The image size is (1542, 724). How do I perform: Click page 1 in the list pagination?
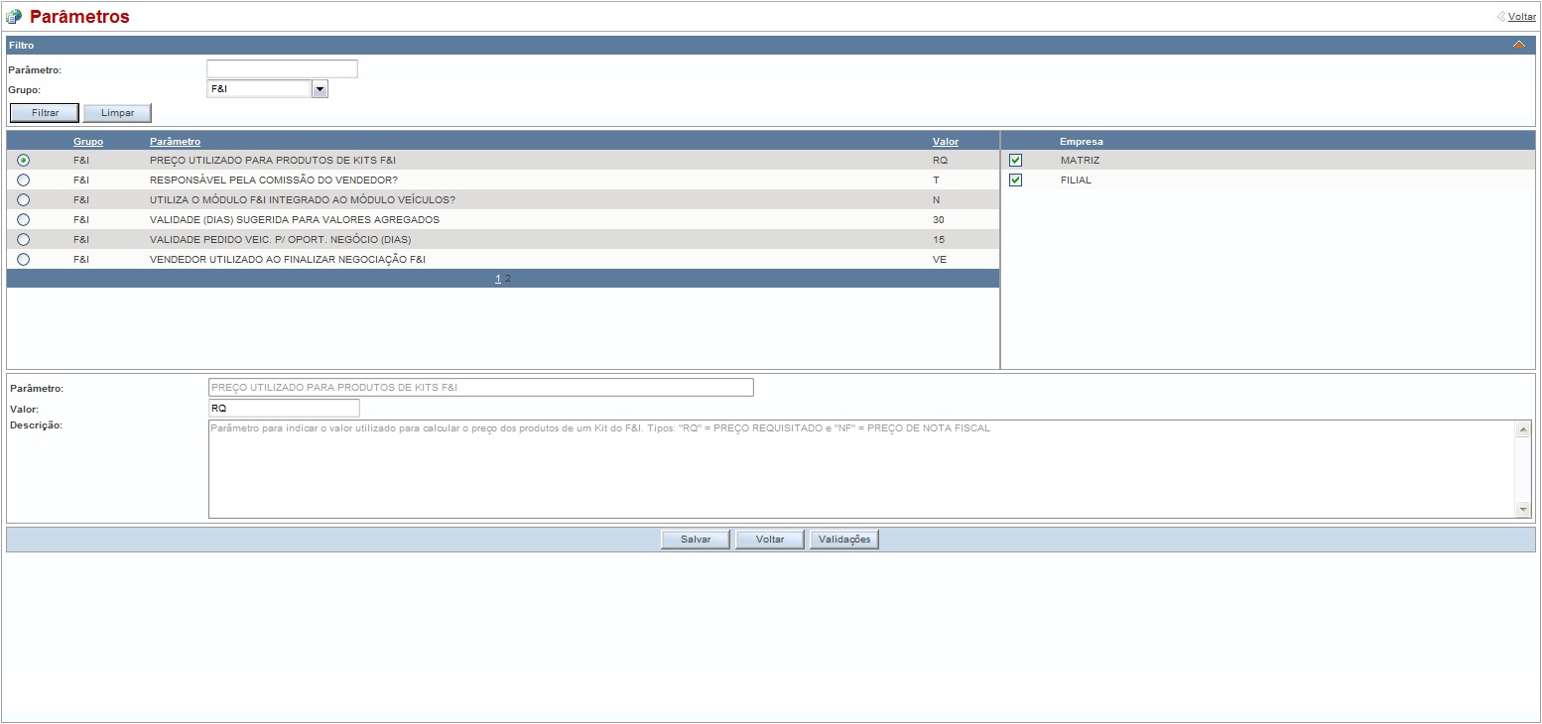tap(498, 279)
